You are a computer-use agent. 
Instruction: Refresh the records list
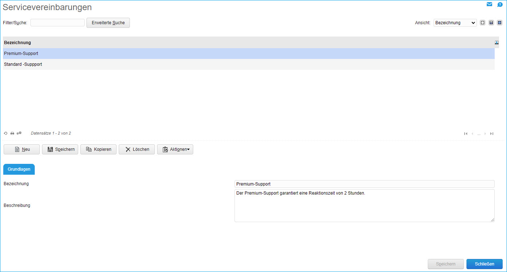[6, 133]
